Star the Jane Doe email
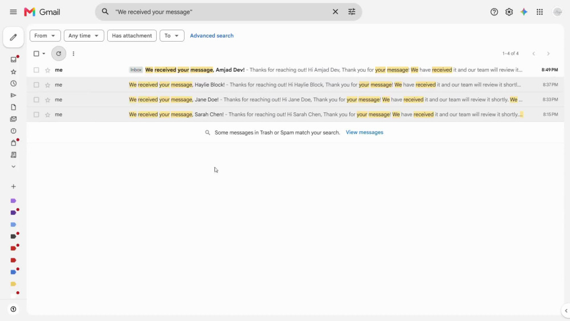This screenshot has width=570, height=321. tap(48, 100)
